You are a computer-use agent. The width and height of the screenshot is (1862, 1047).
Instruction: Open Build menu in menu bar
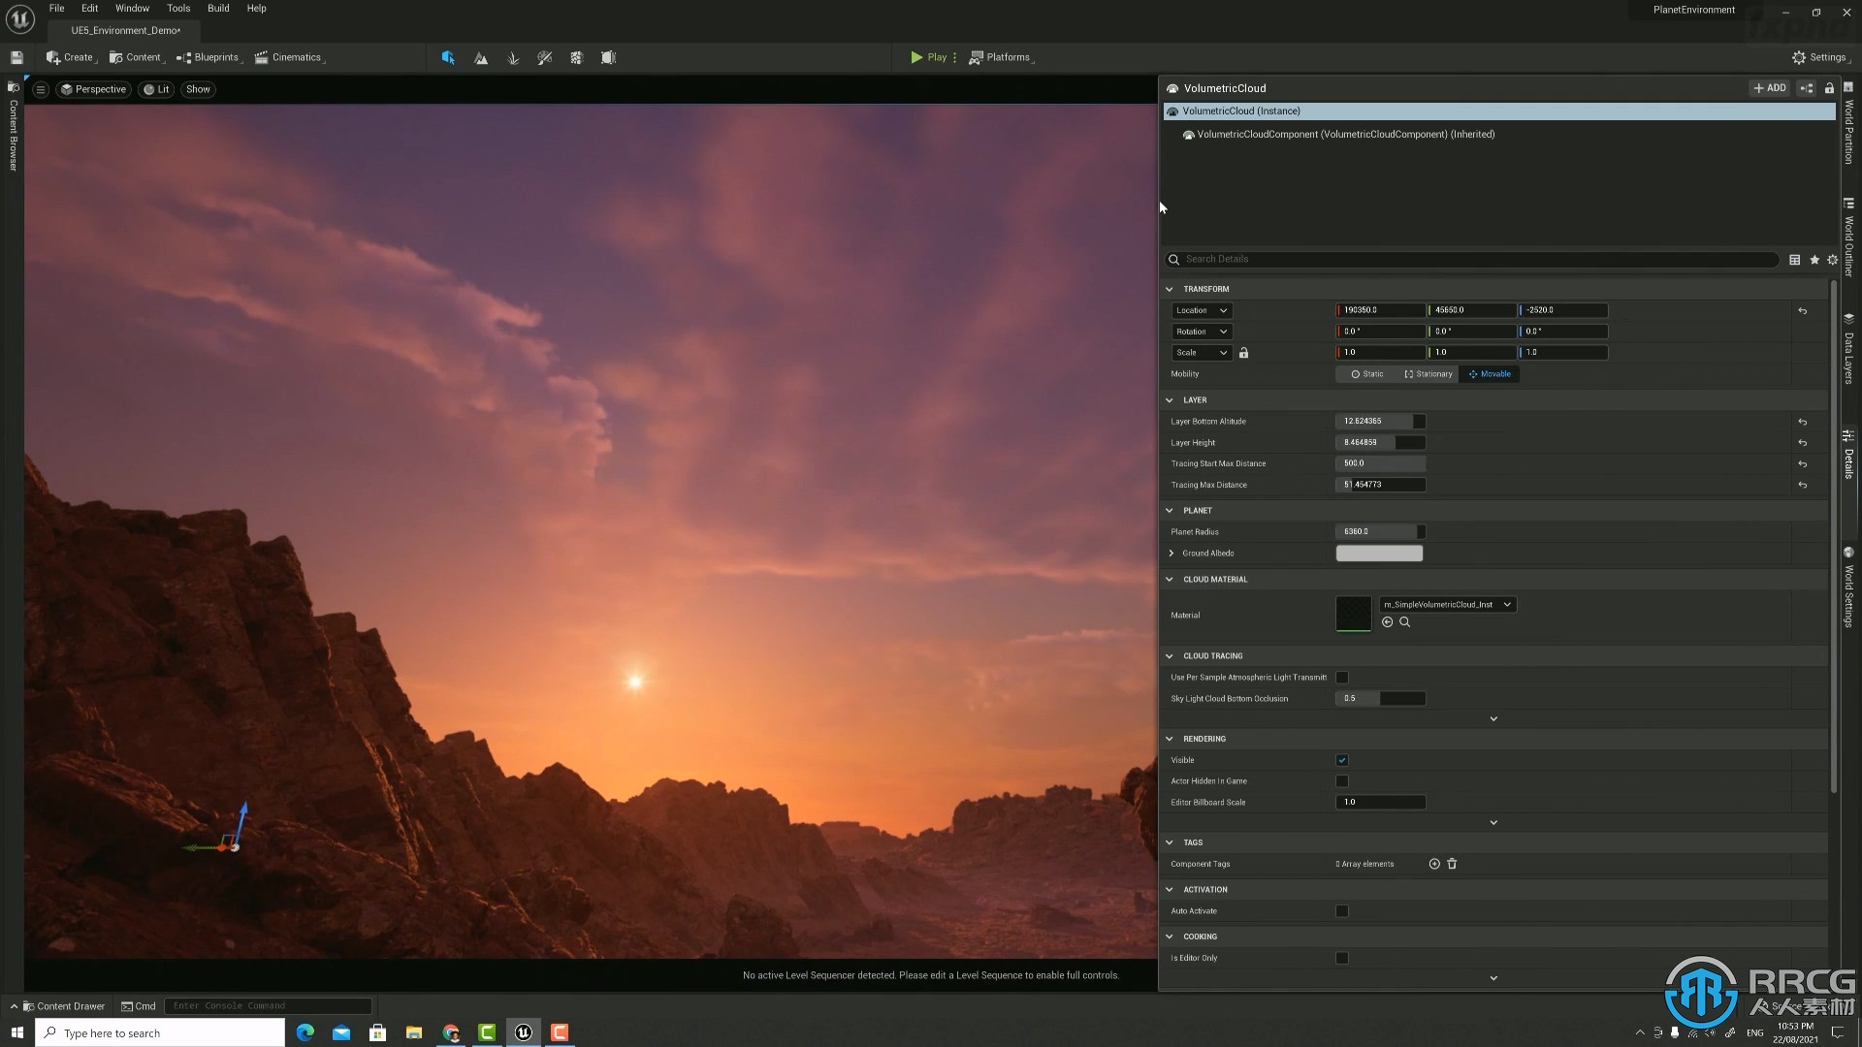tap(217, 8)
